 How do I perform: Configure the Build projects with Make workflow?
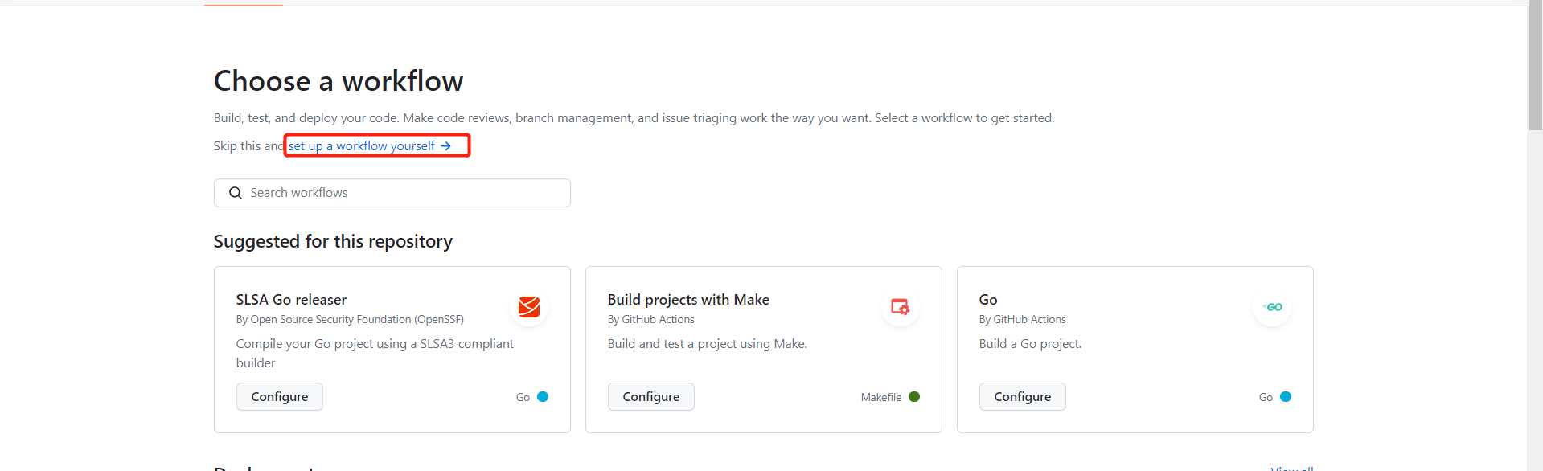pyautogui.click(x=650, y=397)
